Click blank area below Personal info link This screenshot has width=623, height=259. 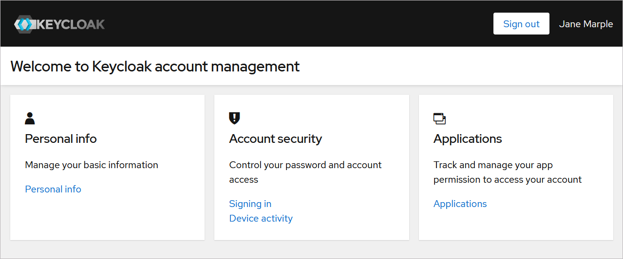click(x=107, y=219)
